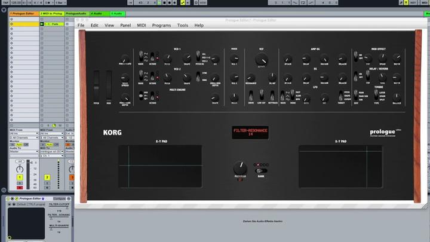Click the VCF Resonance knob
The height and width of the screenshot is (242, 430).
coord(251,78)
